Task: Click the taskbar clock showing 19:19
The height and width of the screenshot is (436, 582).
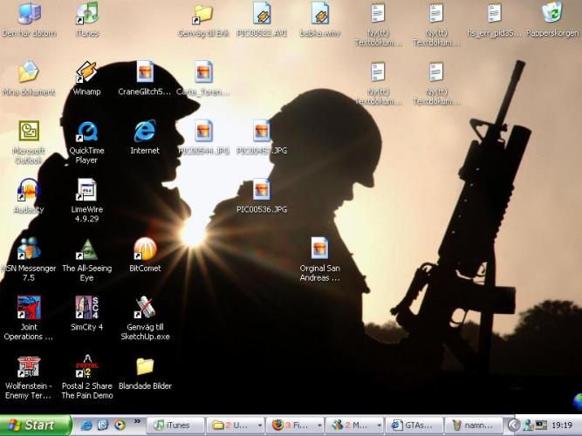Action: [561, 426]
